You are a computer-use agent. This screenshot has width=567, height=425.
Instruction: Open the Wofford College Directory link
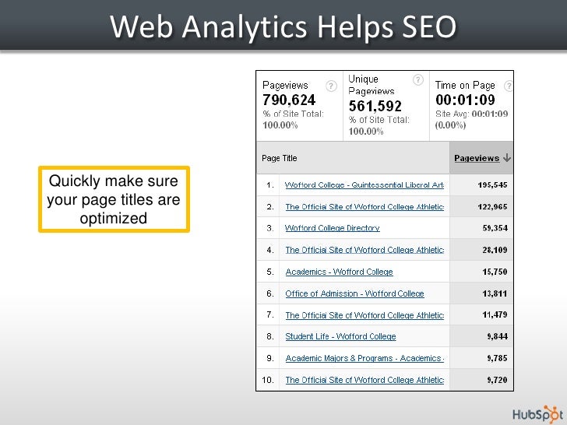(333, 228)
